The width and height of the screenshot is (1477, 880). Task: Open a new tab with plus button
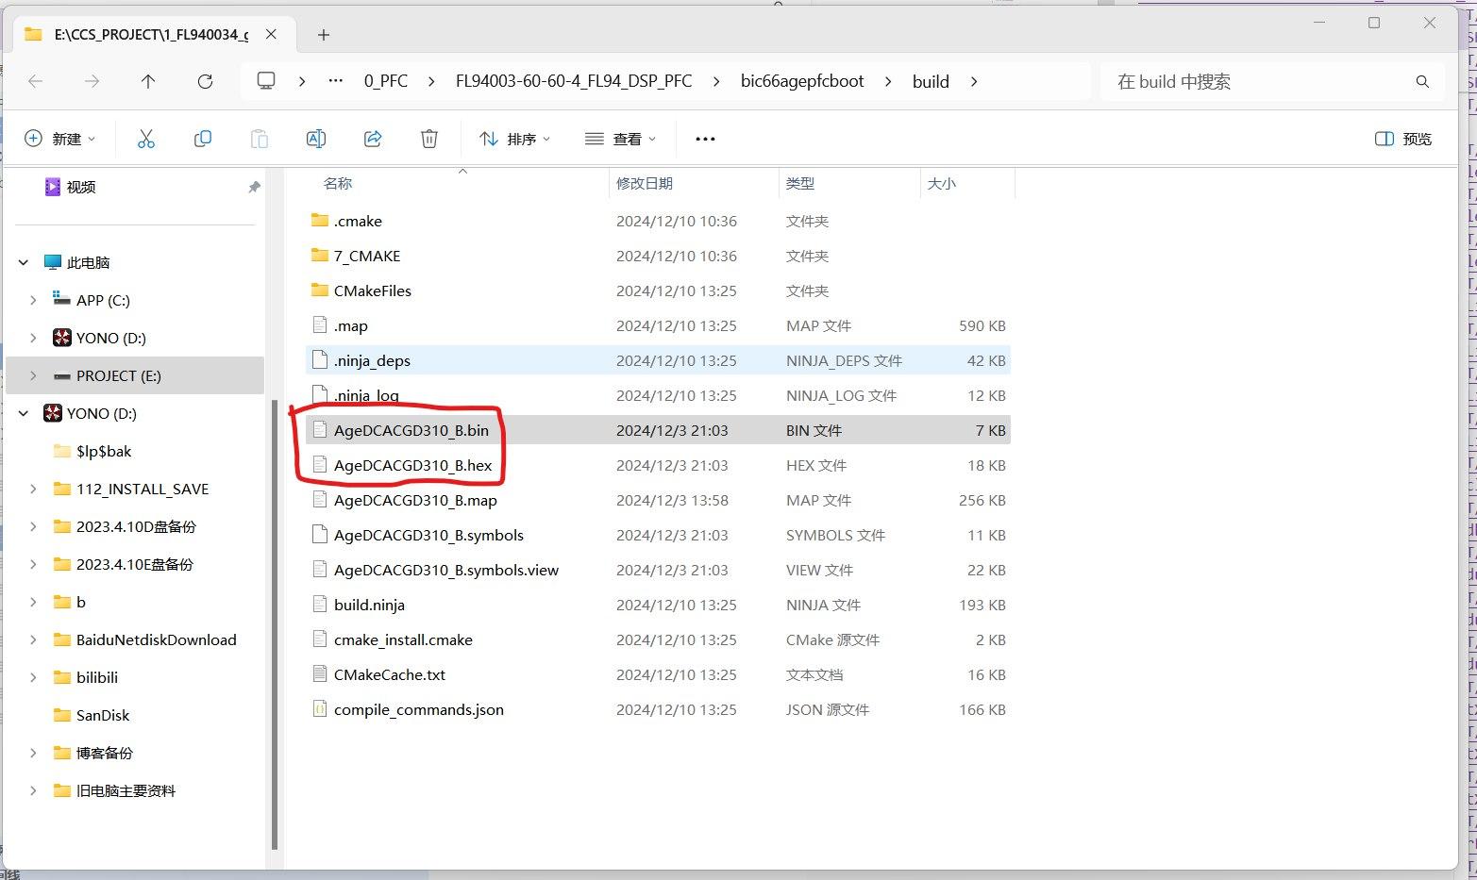[324, 35]
